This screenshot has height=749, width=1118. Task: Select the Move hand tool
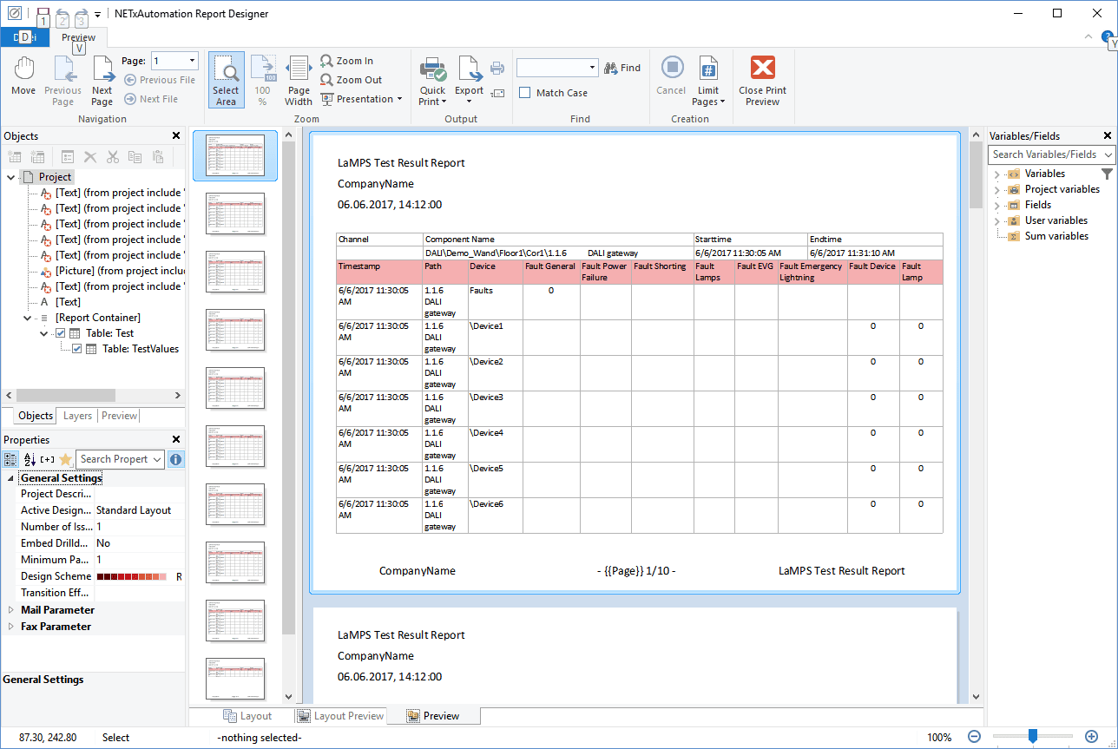tap(23, 77)
